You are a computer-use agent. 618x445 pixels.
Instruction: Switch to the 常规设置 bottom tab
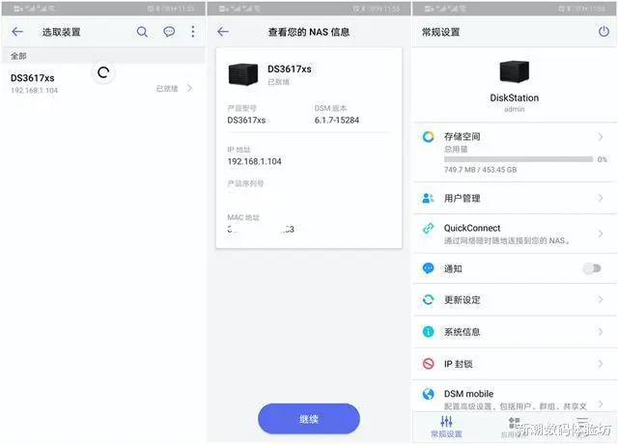[446, 427]
